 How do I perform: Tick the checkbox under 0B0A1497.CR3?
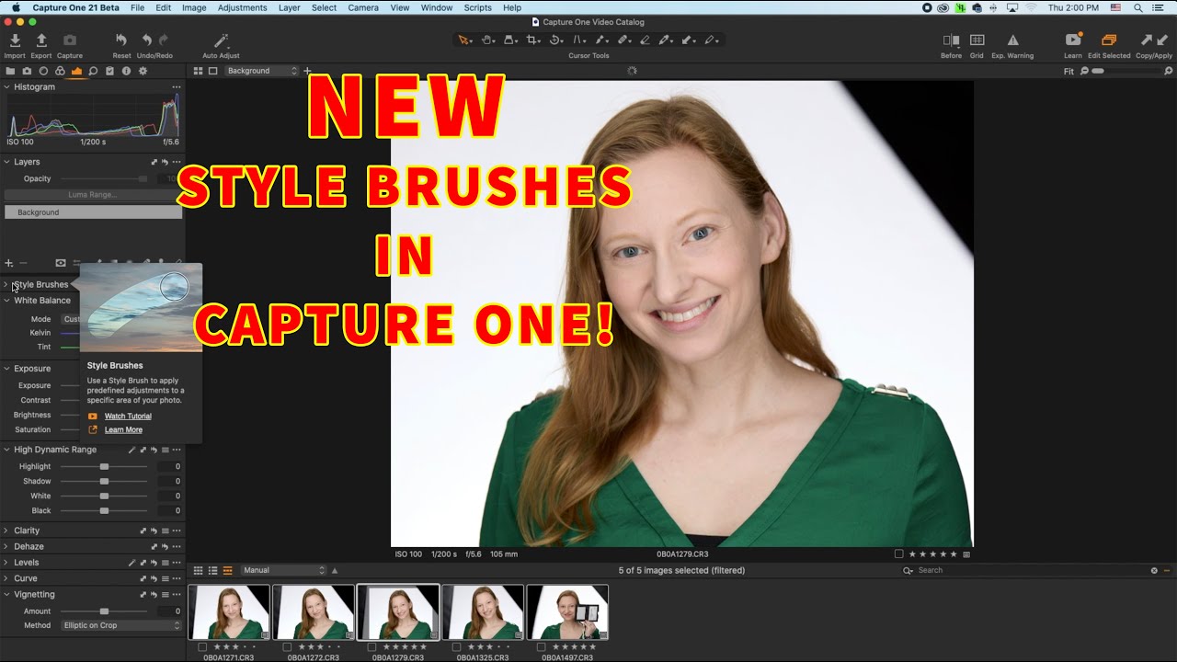(x=541, y=647)
